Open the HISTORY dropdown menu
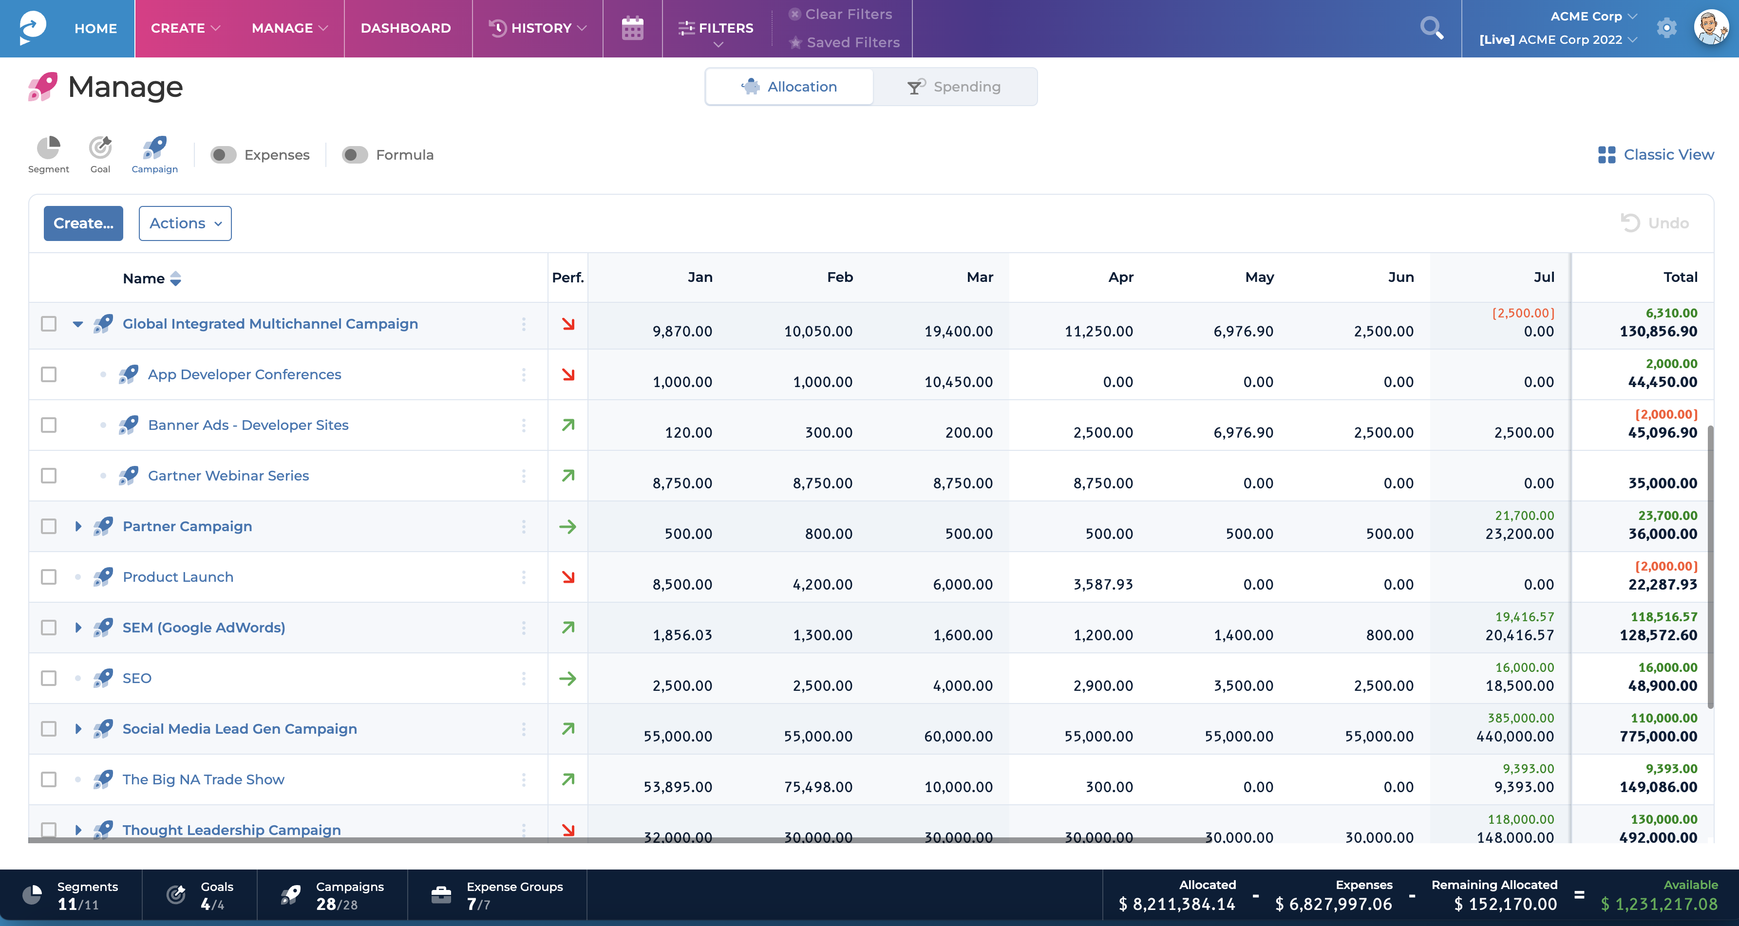 click(538, 28)
